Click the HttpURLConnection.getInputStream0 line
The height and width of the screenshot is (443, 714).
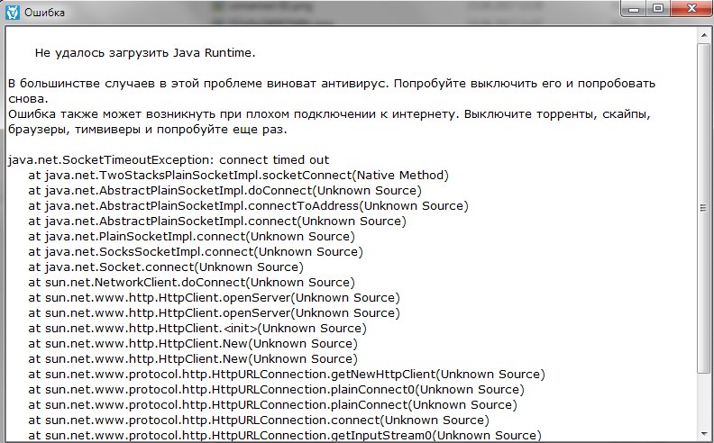285,435
